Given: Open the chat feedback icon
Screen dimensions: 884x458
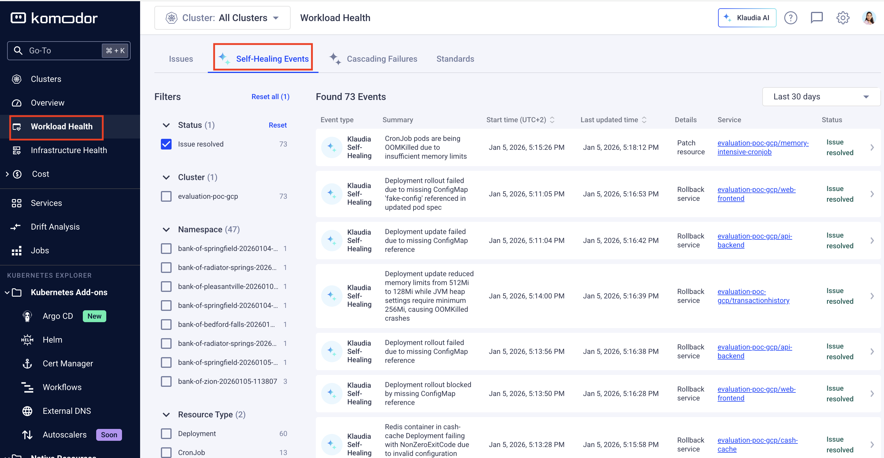Looking at the screenshot, I should click(816, 18).
